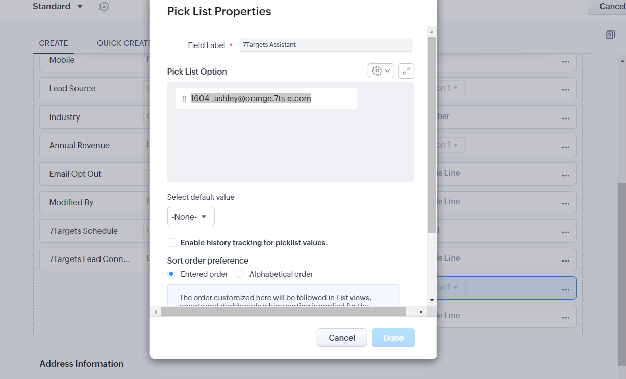The height and width of the screenshot is (379, 626).
Task: Grab the drag handle of the ashley option
Action: pyautogui.click(x=184, y=99)
